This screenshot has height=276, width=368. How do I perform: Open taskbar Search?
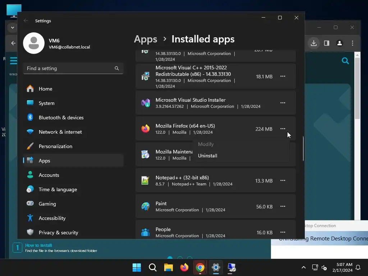(152, 267)
